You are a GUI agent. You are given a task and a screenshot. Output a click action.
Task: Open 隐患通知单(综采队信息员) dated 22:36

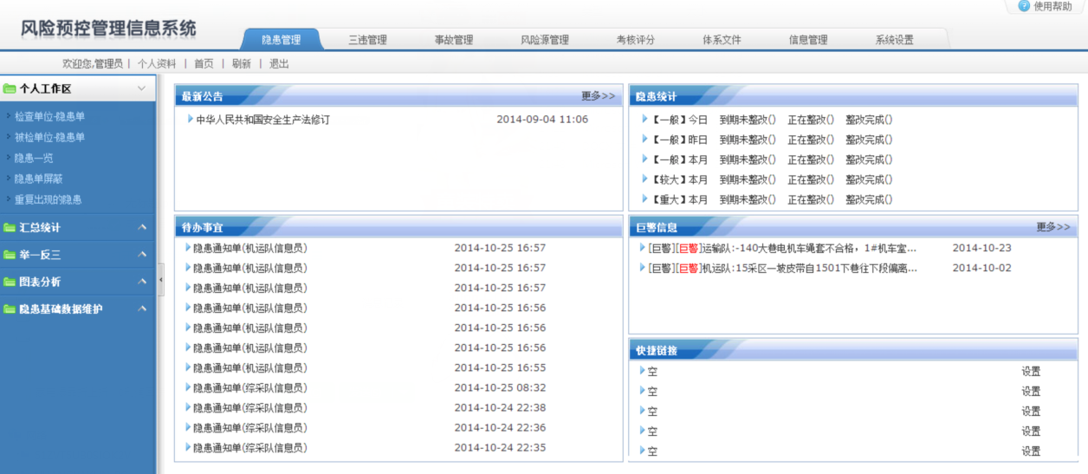click(249, 427)
